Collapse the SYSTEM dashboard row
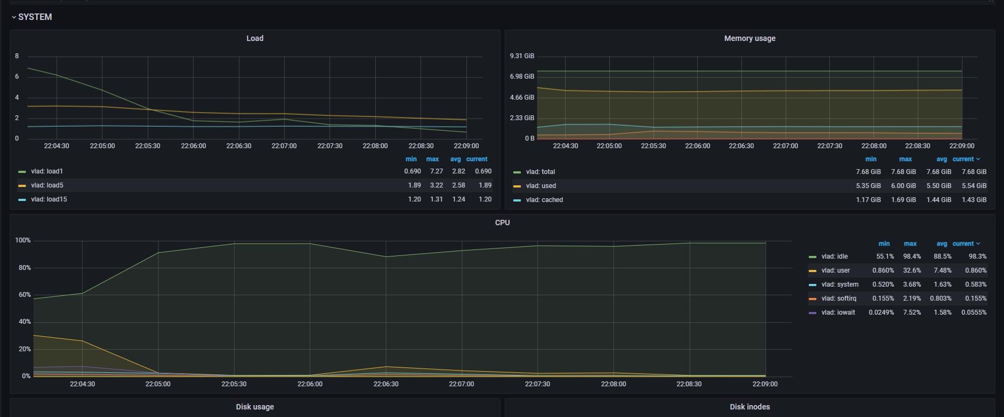 click(x=32, y=17)
